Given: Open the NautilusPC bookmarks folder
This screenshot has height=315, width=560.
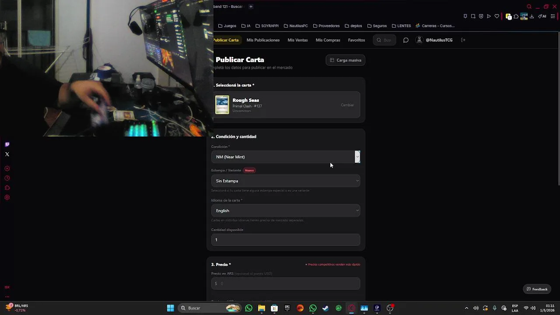Looking at the screenshot, I should click(x=296, y=26).
